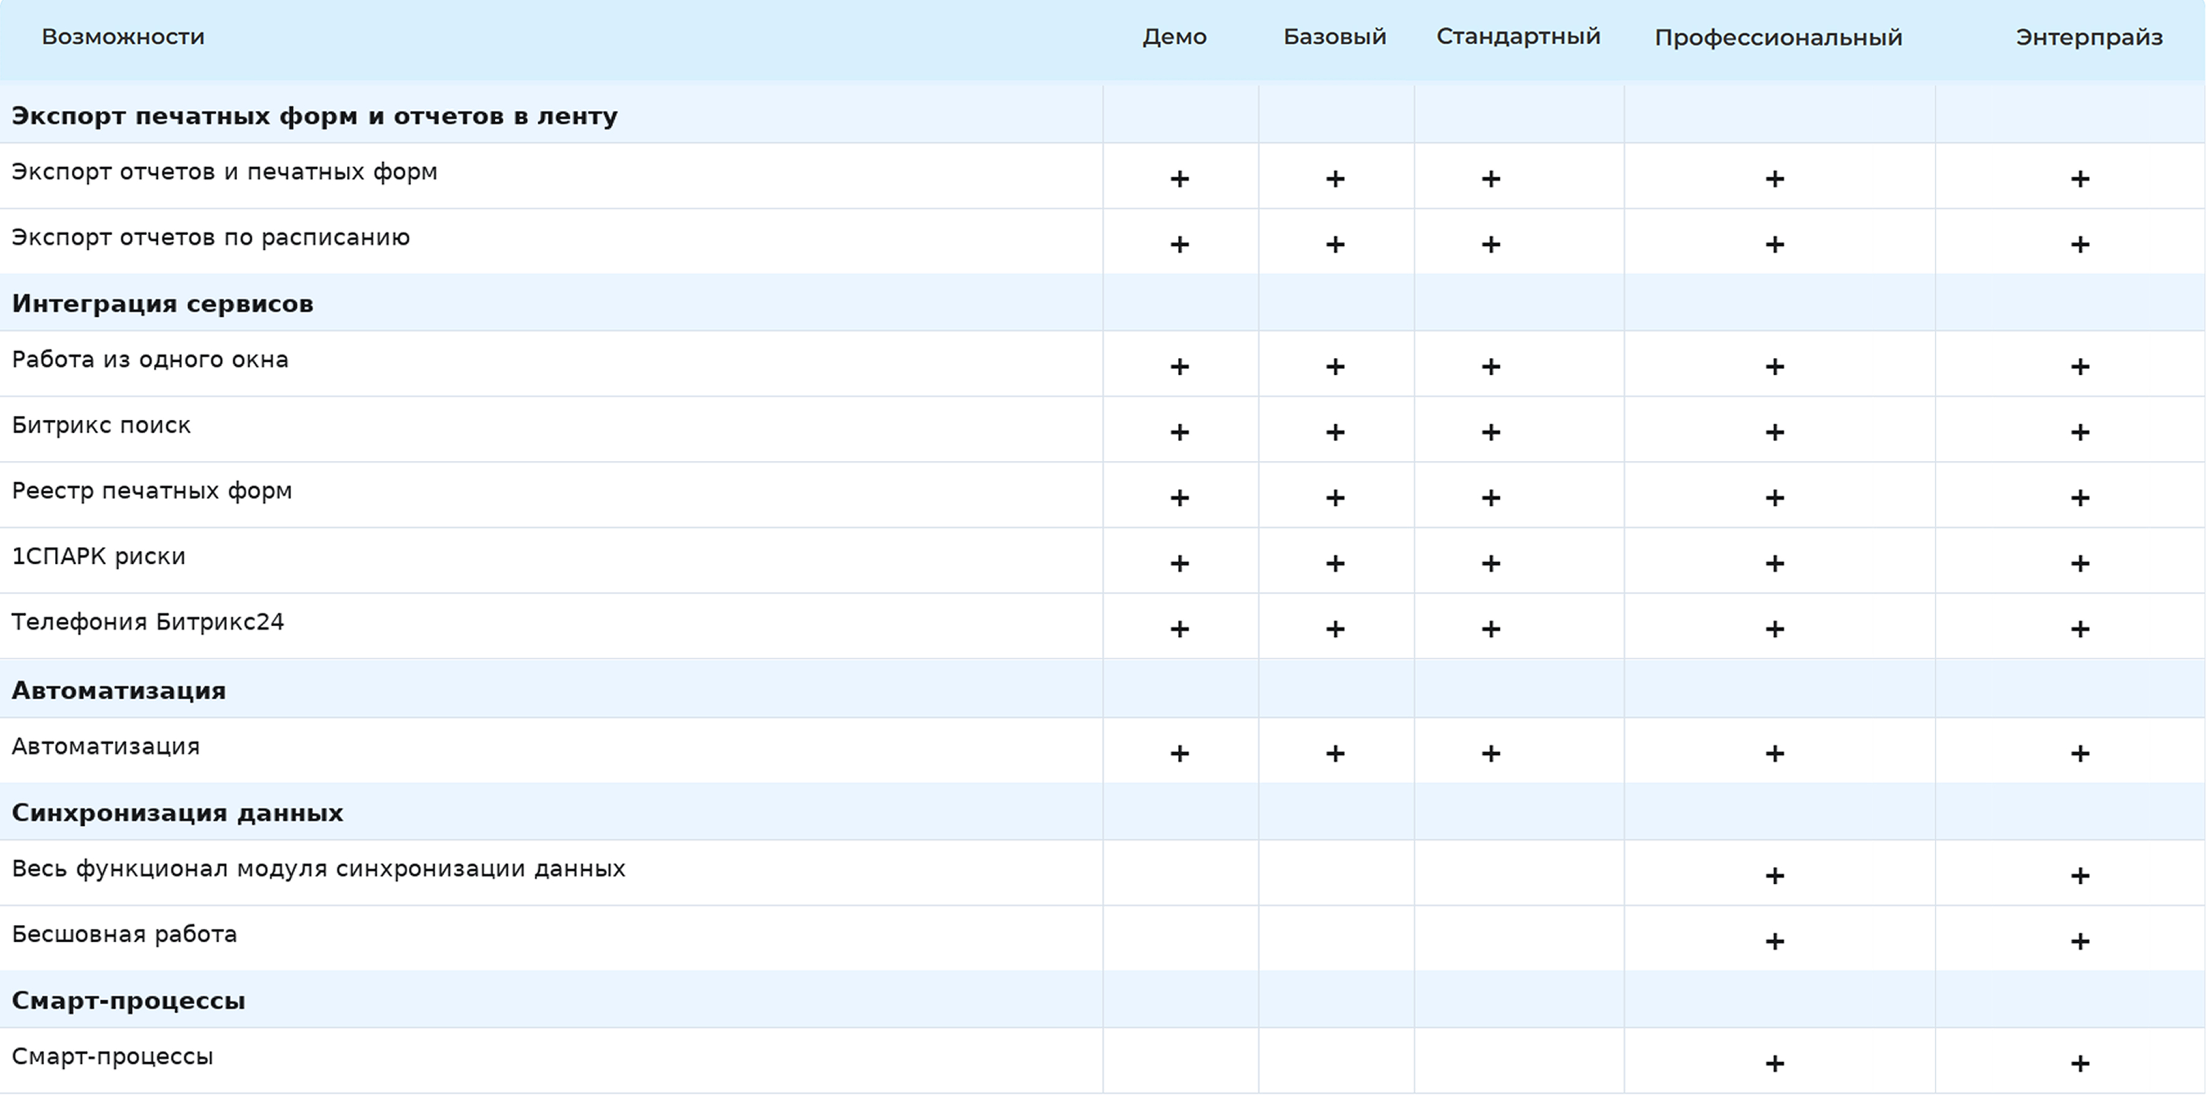The width and height of the screenshot is (2206, 1102).
Task: Select the row Работа из одного окна
Action: [x=1103, y=364]
